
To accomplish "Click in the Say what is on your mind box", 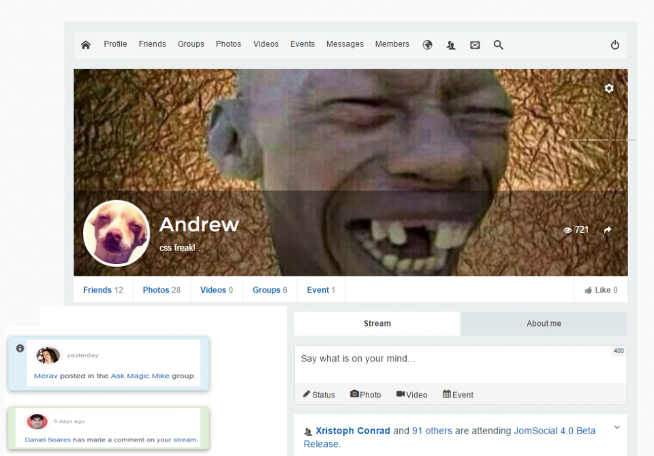I will pos(461,364).
